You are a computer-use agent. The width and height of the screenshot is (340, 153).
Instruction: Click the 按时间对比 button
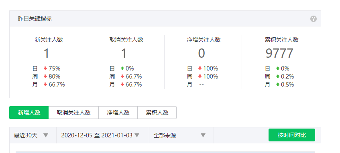(292, 135)
